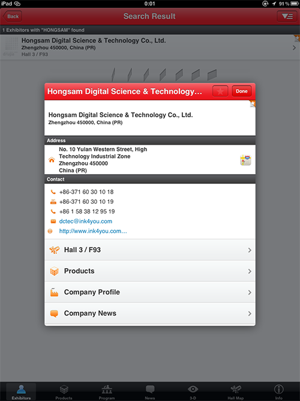
Task: Expand chevron on the Company News row
Action: 250,314
